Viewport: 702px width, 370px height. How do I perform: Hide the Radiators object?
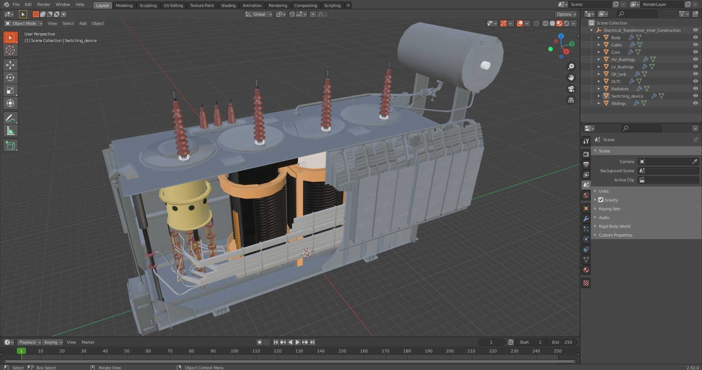(x=695, y=88)
